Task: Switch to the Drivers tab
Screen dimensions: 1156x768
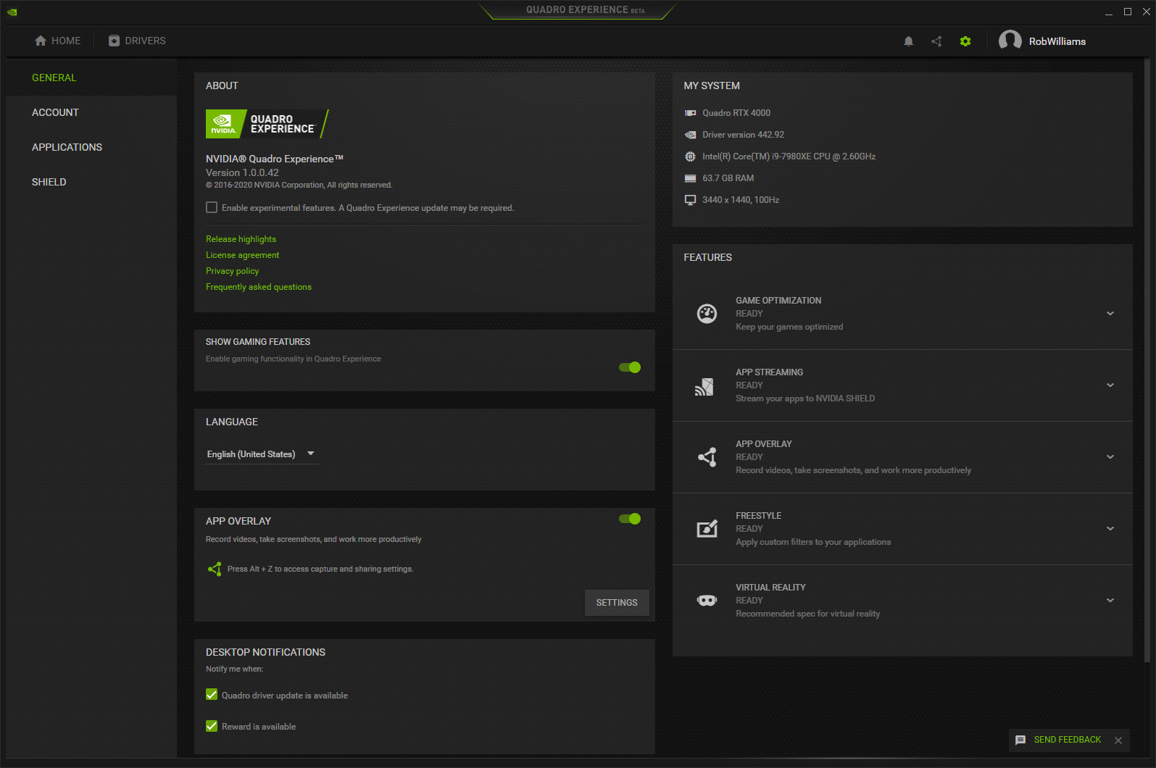Action: 137,41
